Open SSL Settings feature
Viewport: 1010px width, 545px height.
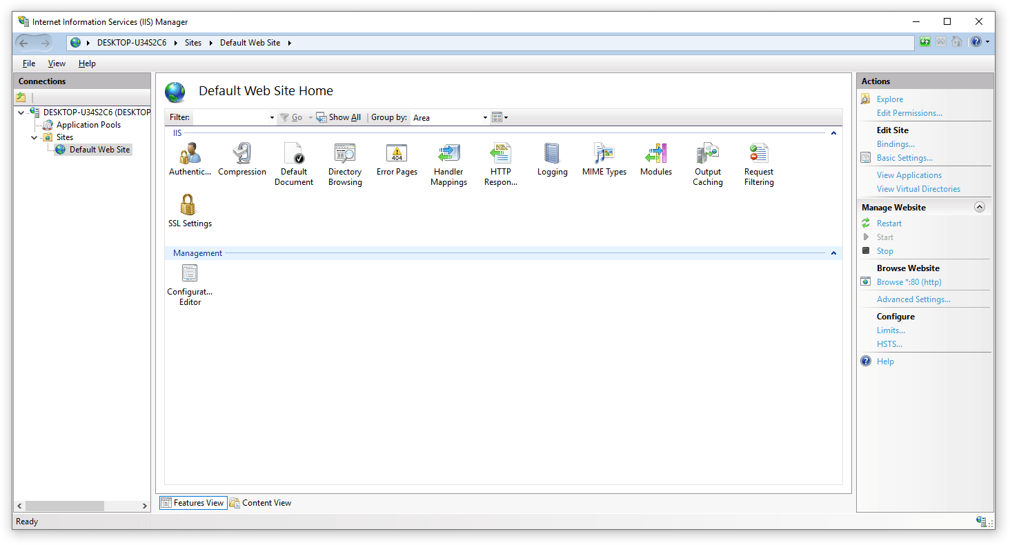(190, 211)
